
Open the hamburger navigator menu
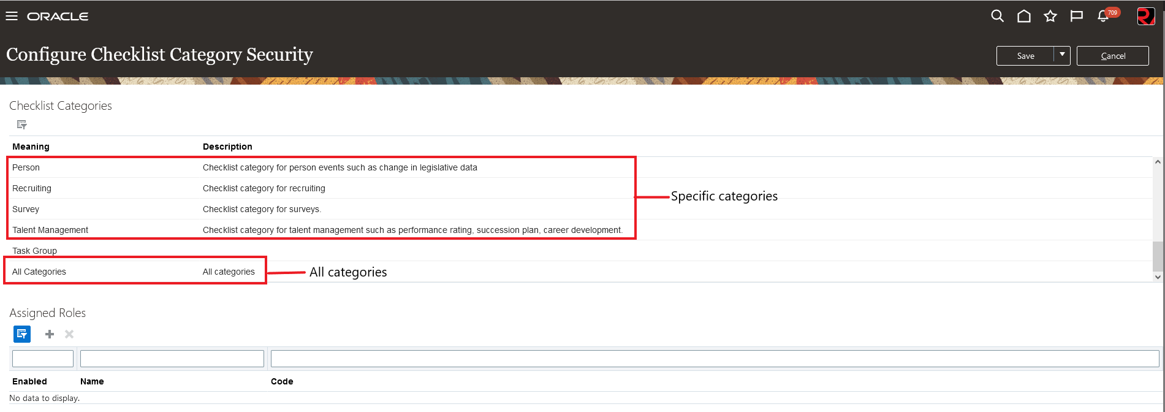[x=12, y=17]
